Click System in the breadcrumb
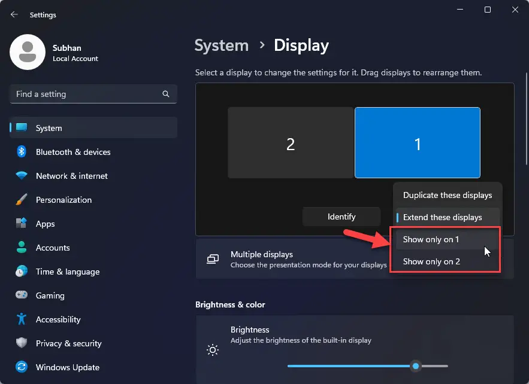This screenshot has width=529, height=384. click(x=221, y=45)
